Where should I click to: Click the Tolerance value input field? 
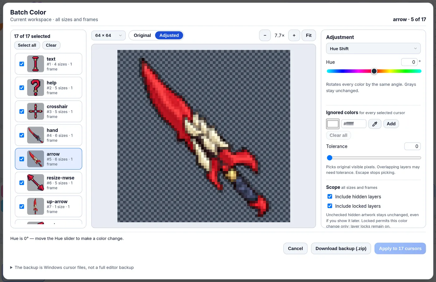pos(412,146)
